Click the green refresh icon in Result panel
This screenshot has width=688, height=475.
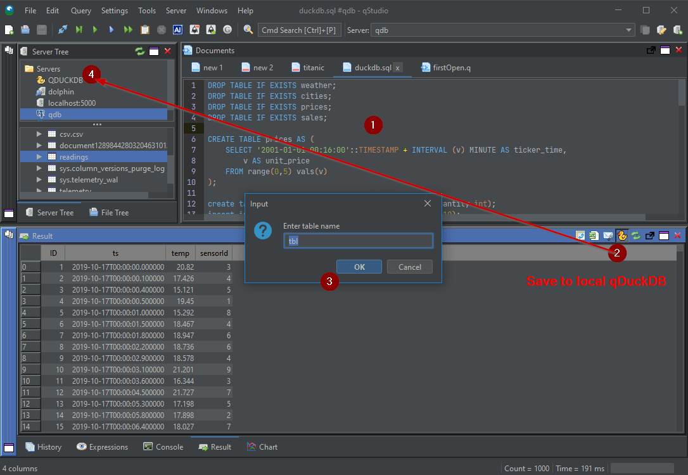tap(636, 236)
